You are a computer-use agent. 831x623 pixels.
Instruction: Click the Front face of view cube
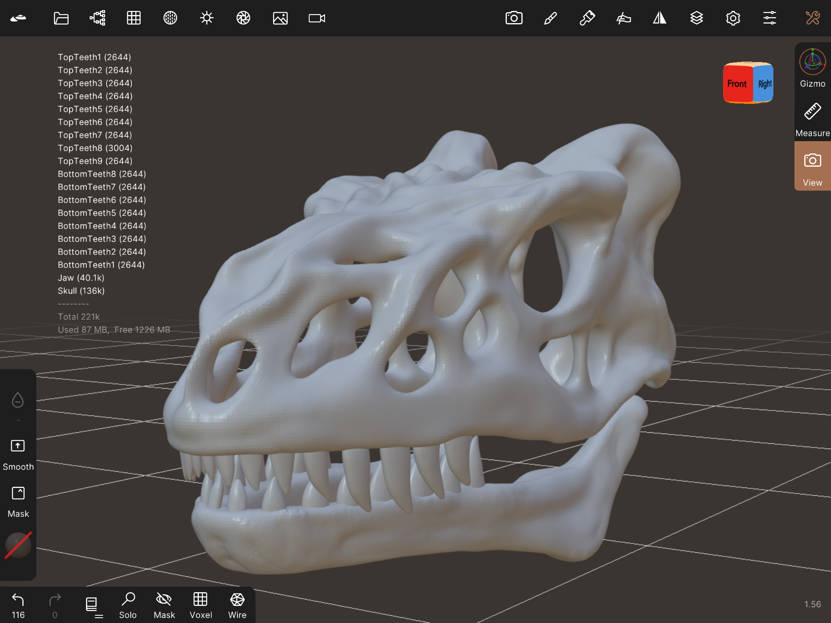click(x=737, y=84)
